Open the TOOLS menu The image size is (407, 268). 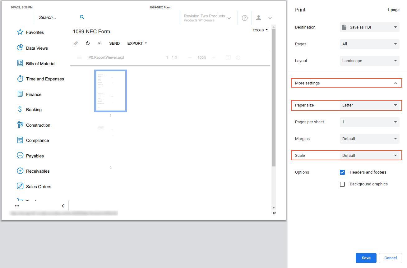[260, 30]
